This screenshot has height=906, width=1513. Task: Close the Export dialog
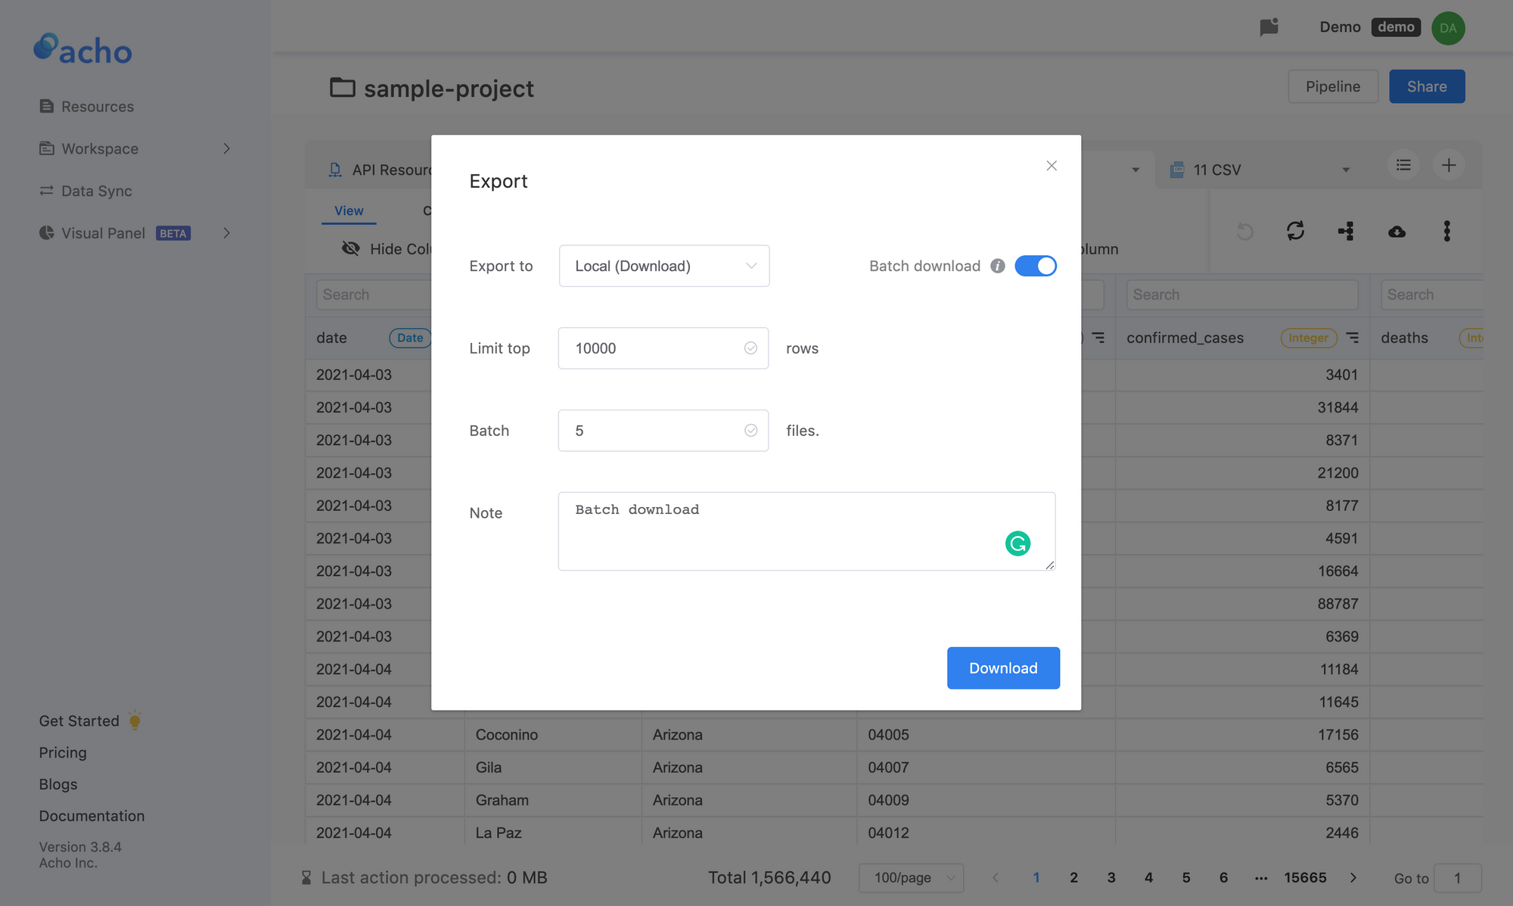[1052, 166]
